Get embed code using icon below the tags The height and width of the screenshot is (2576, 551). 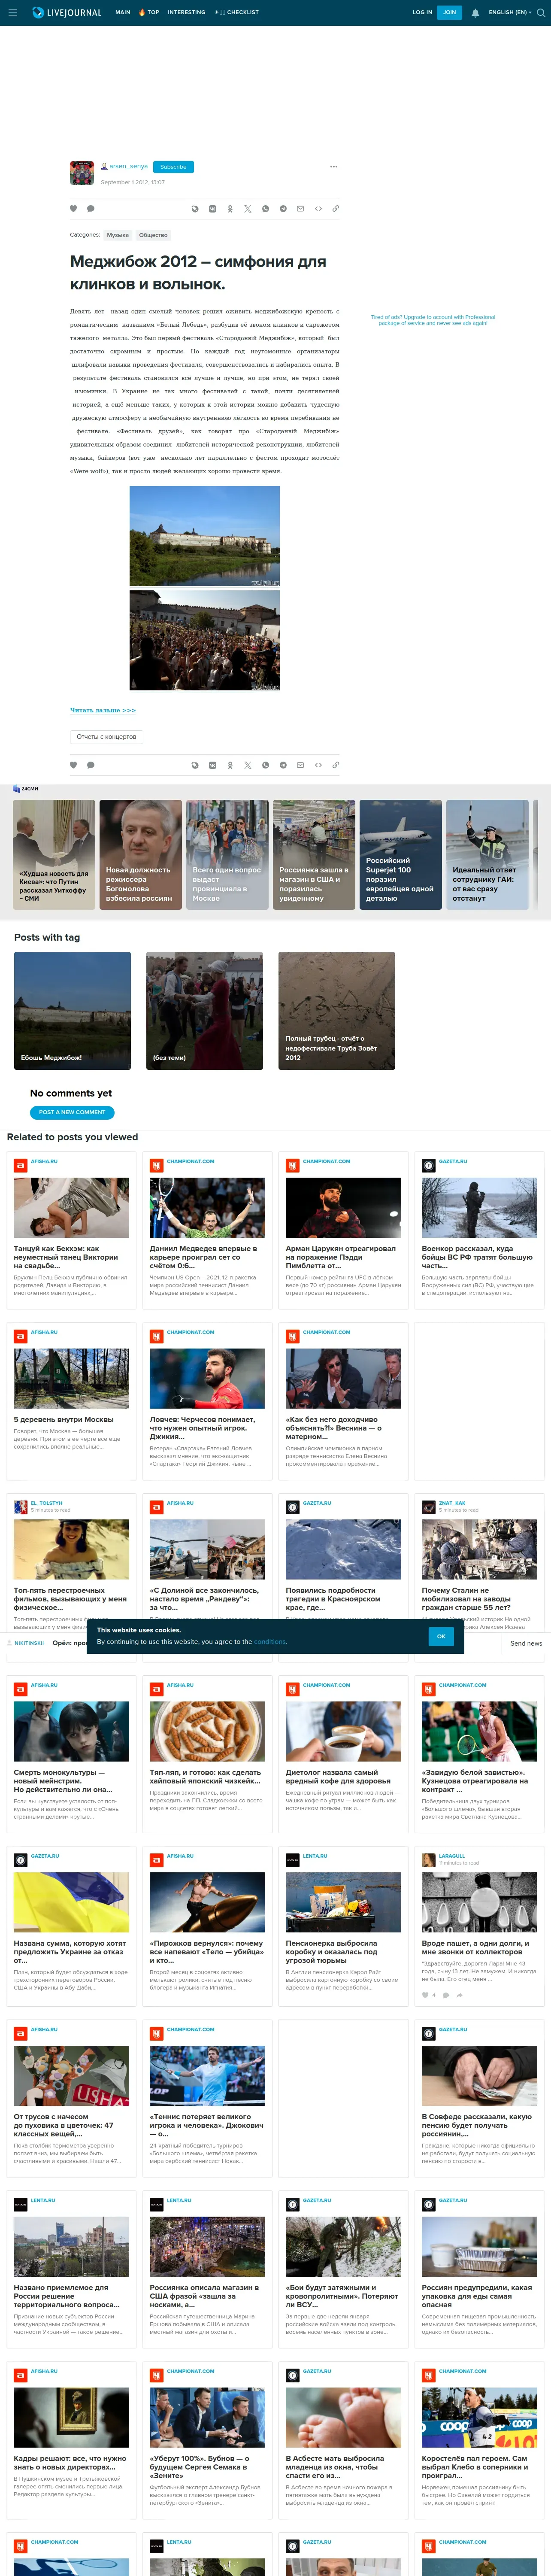click(318, 765)
